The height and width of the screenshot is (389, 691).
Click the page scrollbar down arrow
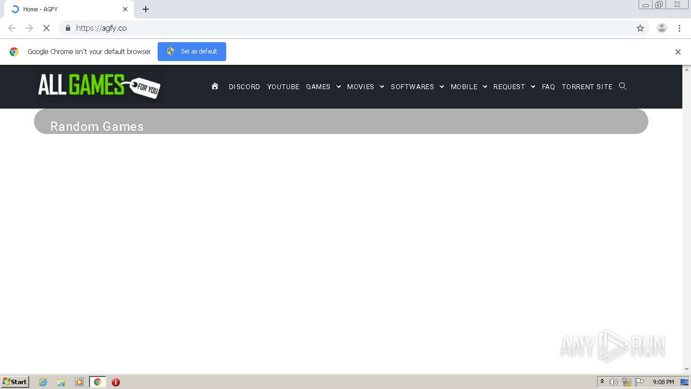(x=687, y=369)
